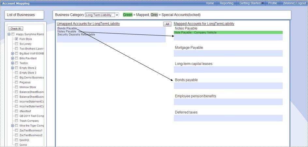Expand the Mike the Tiger Company node

(13, 126)
